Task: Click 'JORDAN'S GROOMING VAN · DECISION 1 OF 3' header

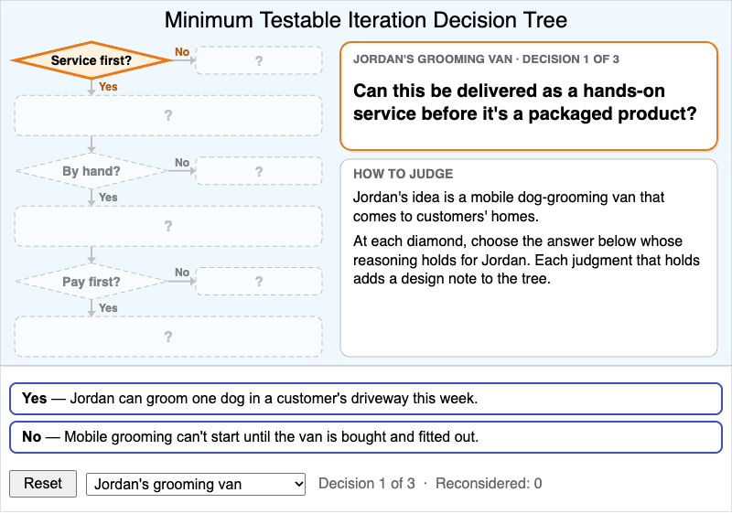Action: (486, 59)
